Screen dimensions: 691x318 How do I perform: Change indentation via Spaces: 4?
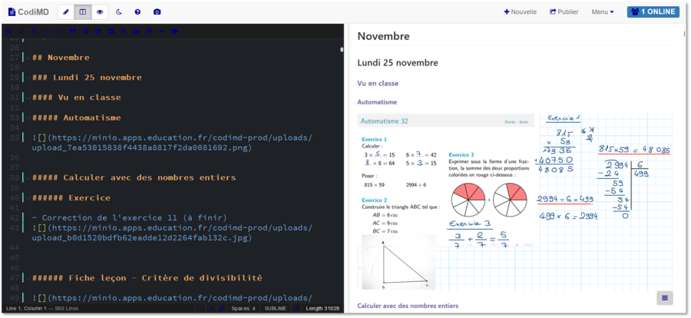coord(243,308)
